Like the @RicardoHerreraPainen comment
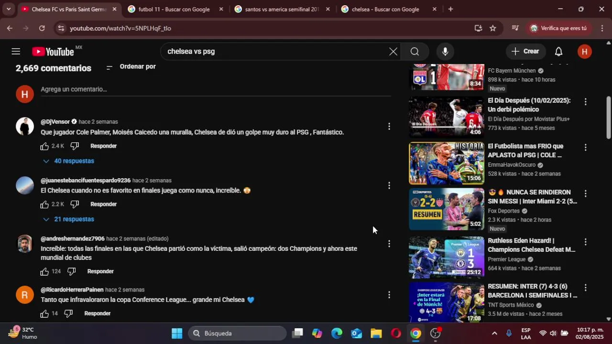Viewport: 612px width, 344px height. click(x=44, y=313)
